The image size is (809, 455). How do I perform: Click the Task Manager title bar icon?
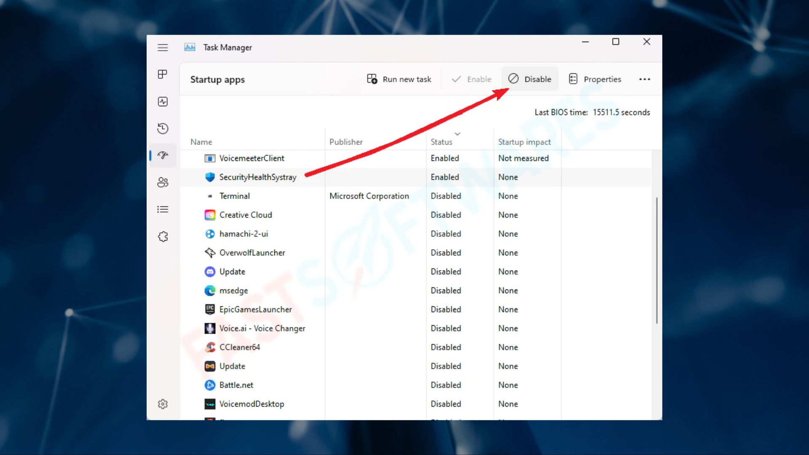pos(190,47)
